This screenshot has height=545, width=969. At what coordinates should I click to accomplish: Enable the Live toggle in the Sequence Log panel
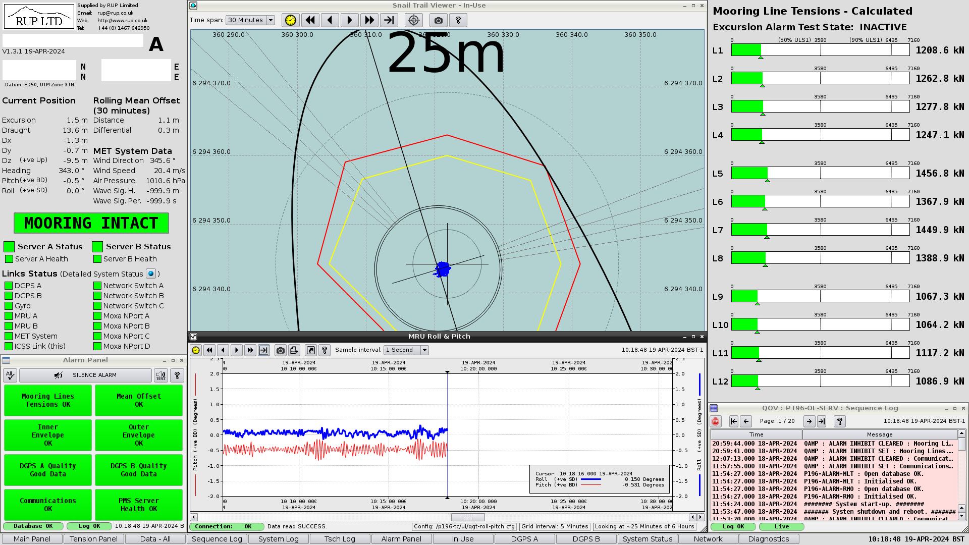(781, 526)
